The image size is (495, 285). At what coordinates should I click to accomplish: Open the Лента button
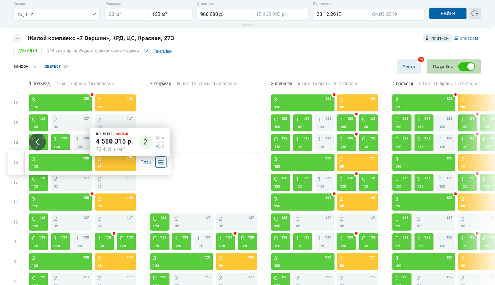[x=409, y=66]
